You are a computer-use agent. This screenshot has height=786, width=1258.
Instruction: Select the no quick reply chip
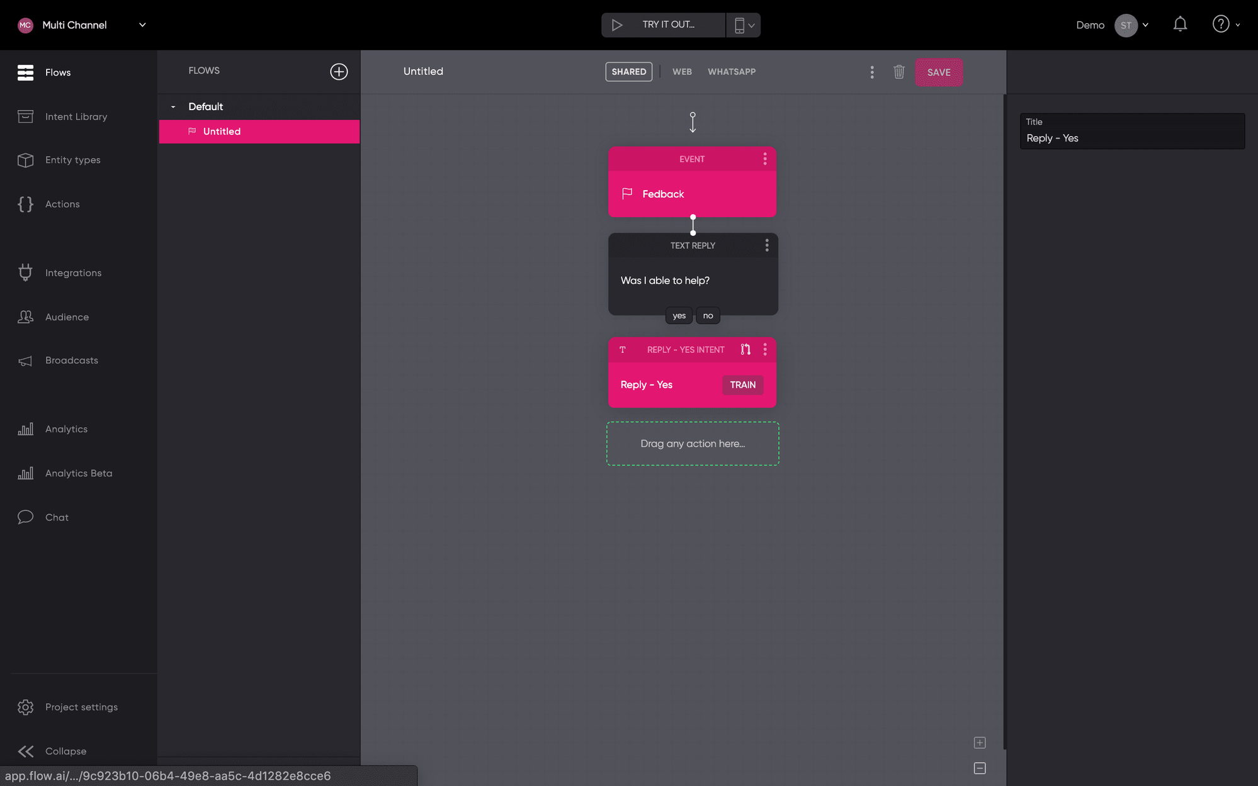pyautogui.click(x=708, y=316)
